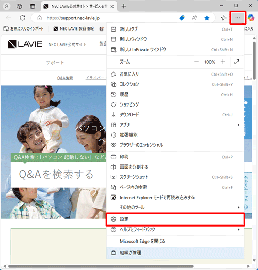
Task: Click the LAVIE logo on the page
Action: [x=25, y=44]
